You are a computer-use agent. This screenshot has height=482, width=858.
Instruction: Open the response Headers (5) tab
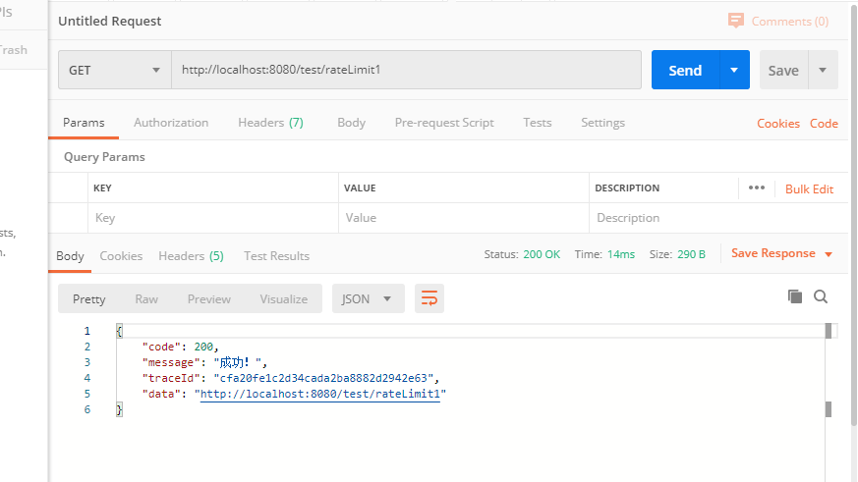pyautogui.click(x=191, y=256)
